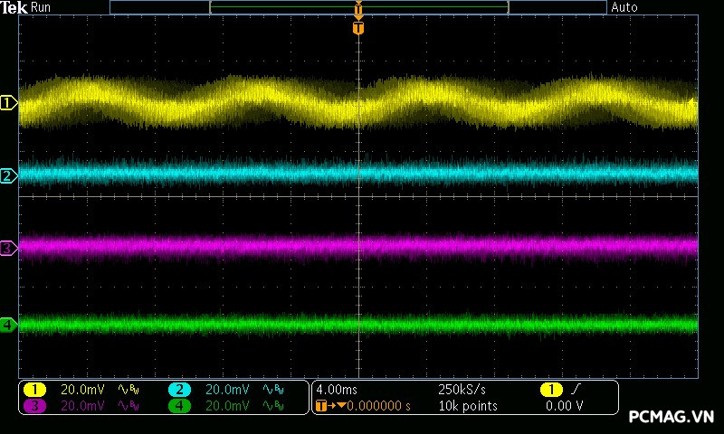Image resolution: width=724 pixels, height=434 pixels.
Task: Click the Tek logo in top corner
Action: point(14,7)
